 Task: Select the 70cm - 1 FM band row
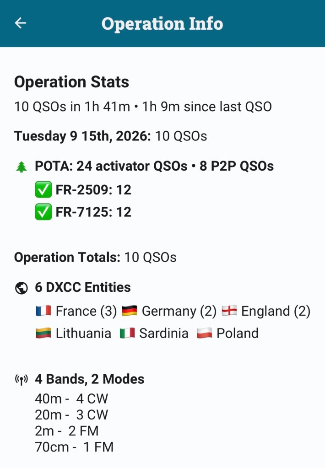tap(74, 447)
